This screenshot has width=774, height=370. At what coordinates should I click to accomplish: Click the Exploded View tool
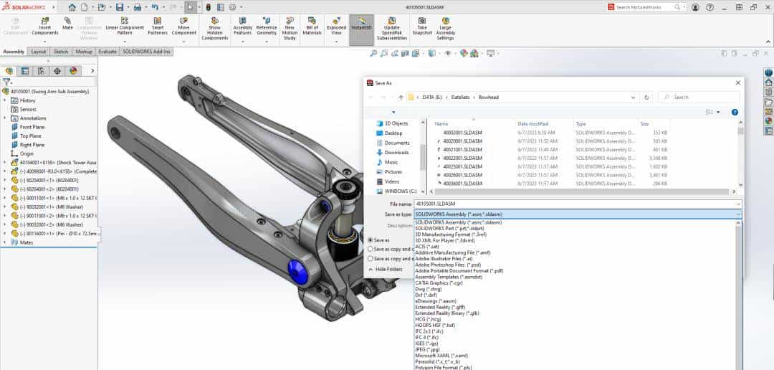coord(336,27)
